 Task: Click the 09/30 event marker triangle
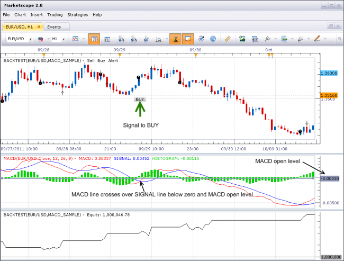point(196,55)
